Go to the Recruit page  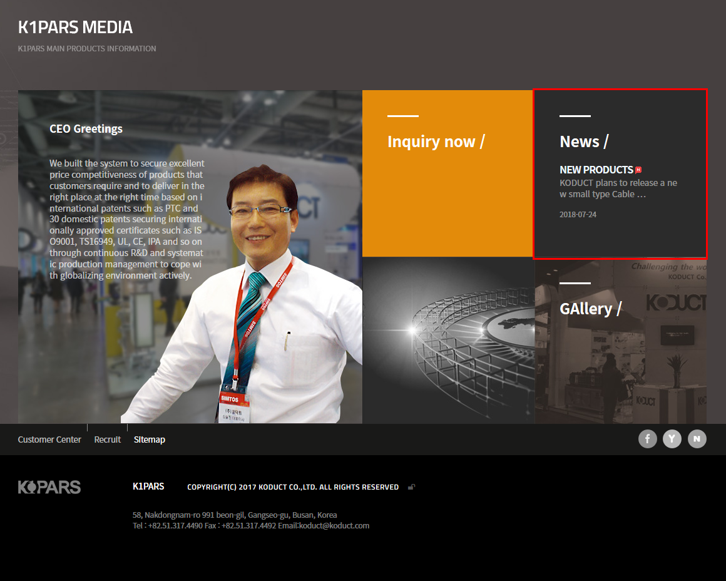[107, 440]
